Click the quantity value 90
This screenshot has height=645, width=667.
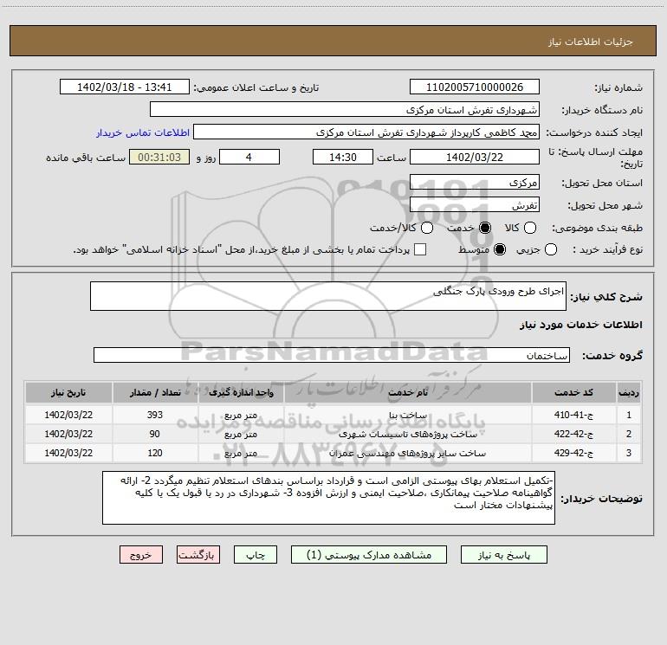pyautogui.click(x=155, y=434)
